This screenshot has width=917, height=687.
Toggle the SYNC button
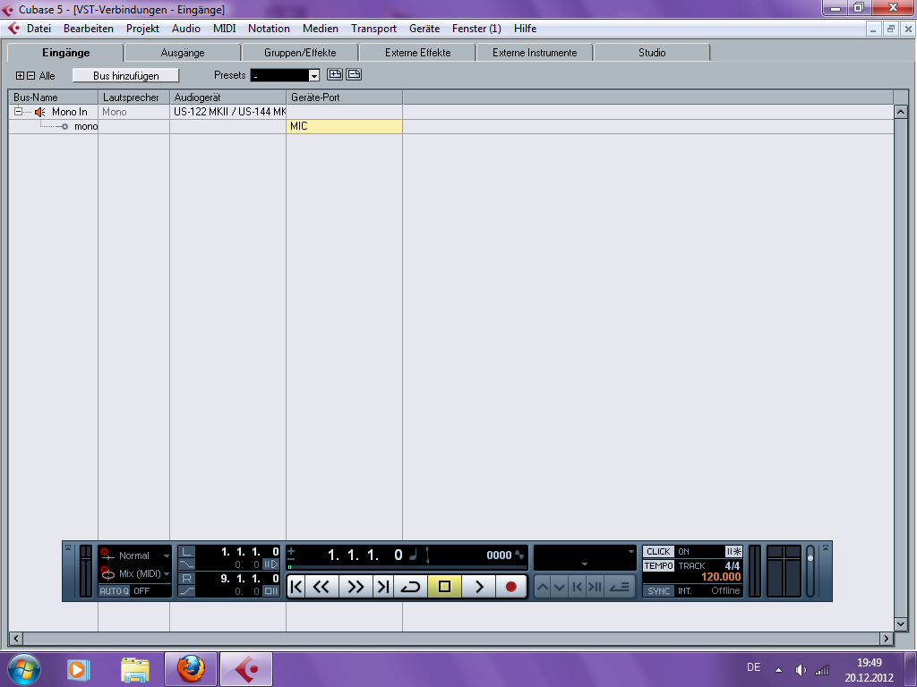point(658,590)
